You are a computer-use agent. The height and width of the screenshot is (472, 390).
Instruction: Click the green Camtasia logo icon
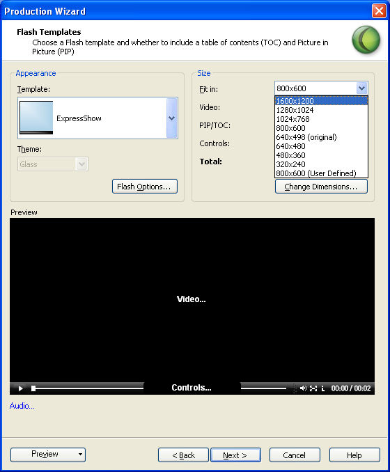[366, 40]
